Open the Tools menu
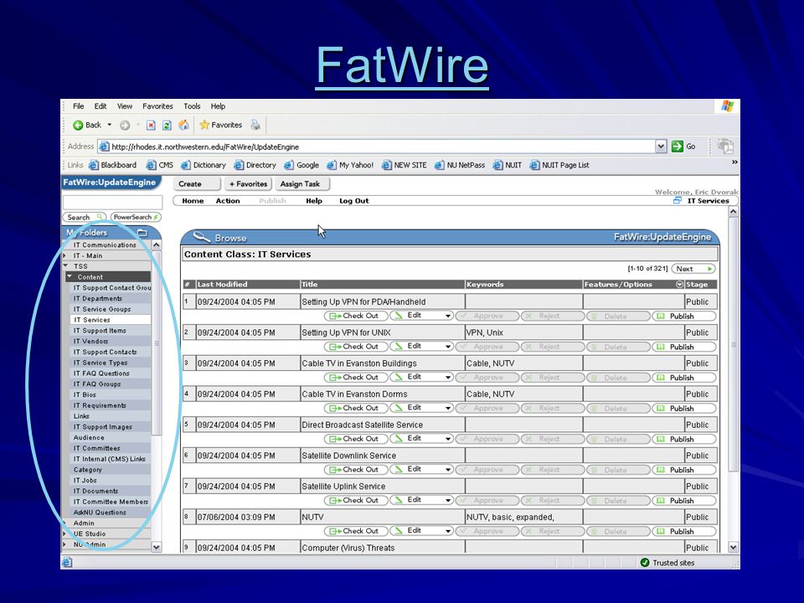Screen dimensions: 804x603 point(192,106)
